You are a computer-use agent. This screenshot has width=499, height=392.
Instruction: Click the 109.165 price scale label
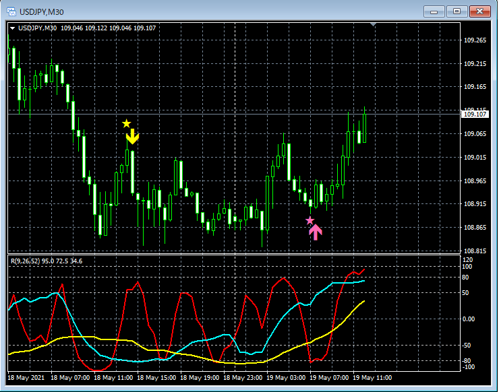pos(475,86)
